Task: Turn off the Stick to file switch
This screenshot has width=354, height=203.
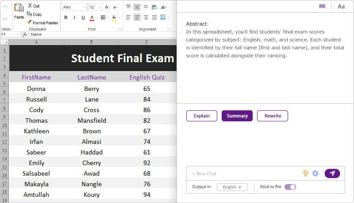Action: tap(290, 187)
